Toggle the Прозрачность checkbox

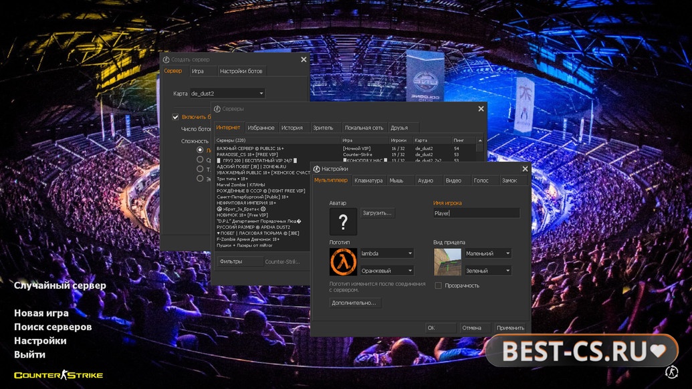tap(438, 285)
